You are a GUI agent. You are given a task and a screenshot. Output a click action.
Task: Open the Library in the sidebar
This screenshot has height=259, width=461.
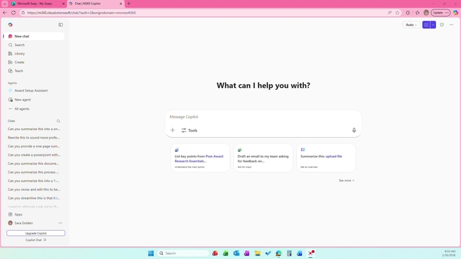coord(20,54)
